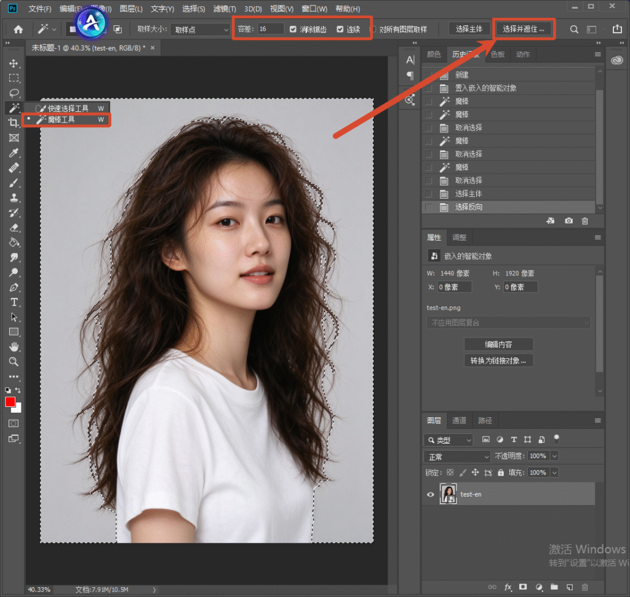This screenshot has width=630, height=597.
Task: Open History panel flyout menu
Action: point(598,55)
